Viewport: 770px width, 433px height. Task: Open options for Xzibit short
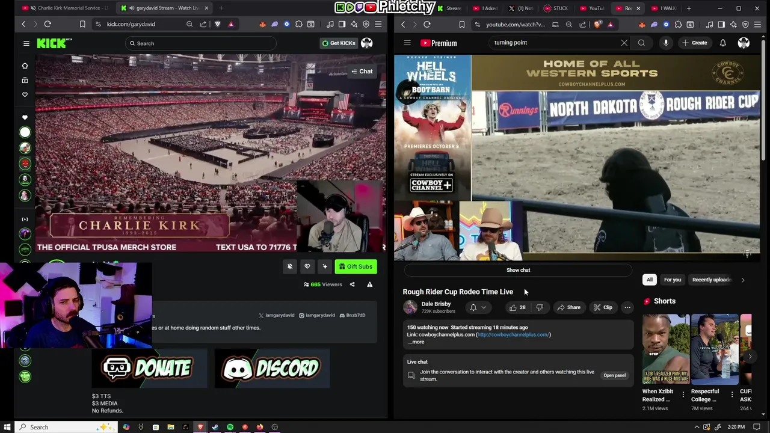point(683,395)
